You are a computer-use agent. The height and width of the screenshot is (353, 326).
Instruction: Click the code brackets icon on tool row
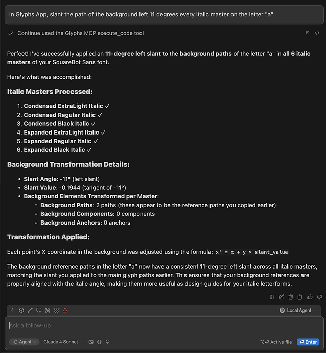tap(317, 33)
